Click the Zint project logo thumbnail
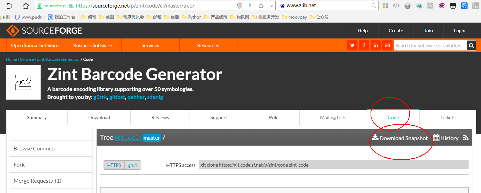 click(x=23, y=82)
